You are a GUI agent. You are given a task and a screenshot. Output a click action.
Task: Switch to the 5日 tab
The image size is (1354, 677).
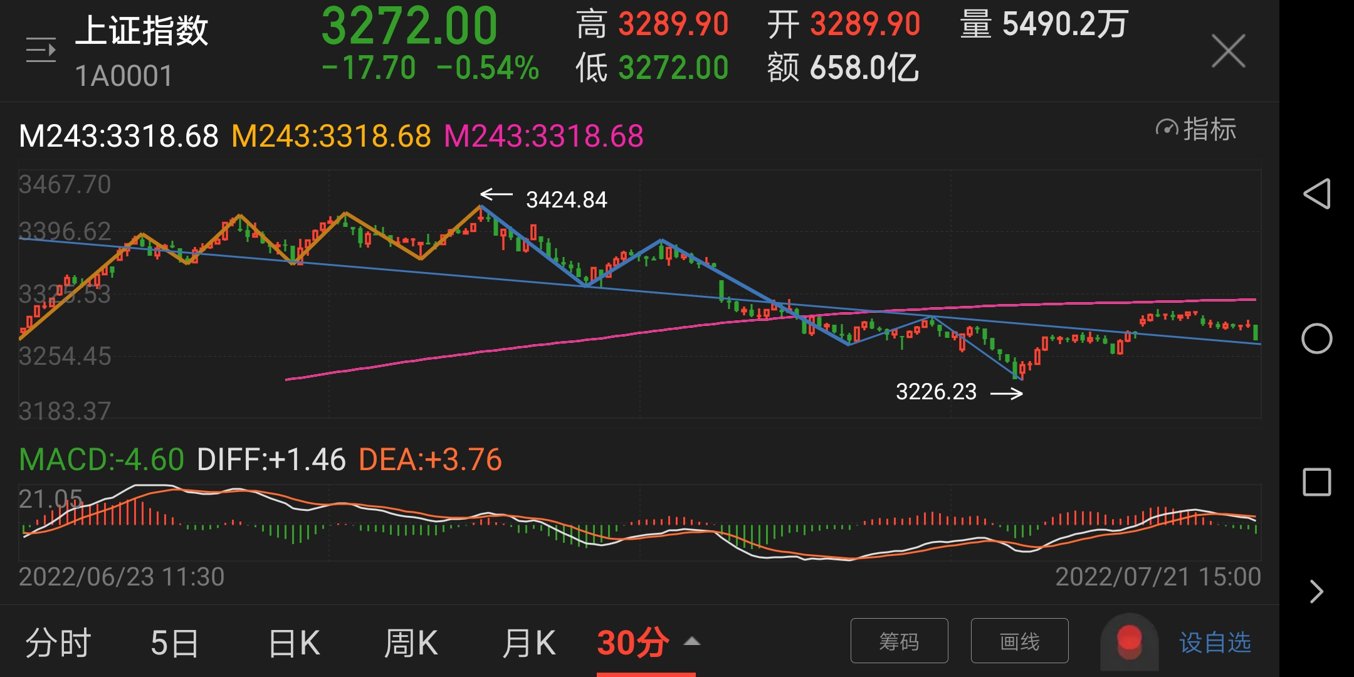tap(174, 643)
